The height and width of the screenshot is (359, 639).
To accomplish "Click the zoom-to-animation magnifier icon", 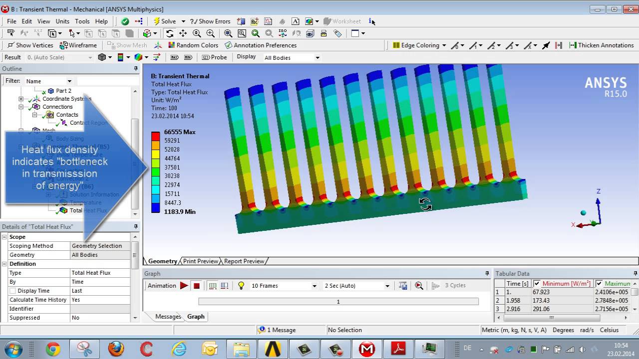I will pos(419,286).
